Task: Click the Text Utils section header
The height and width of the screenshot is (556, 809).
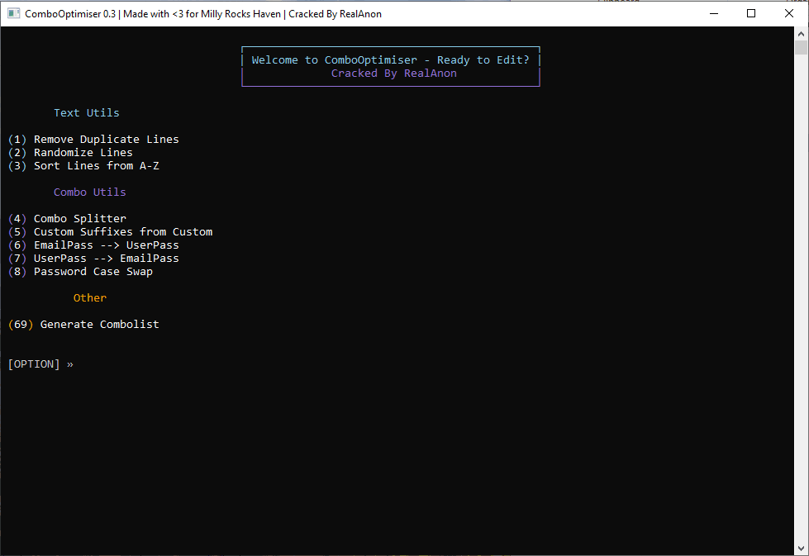Action: point(86,112)
